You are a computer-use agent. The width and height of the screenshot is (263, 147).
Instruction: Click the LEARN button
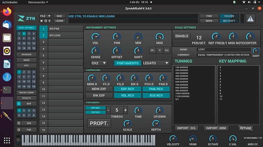coord(59,21)
